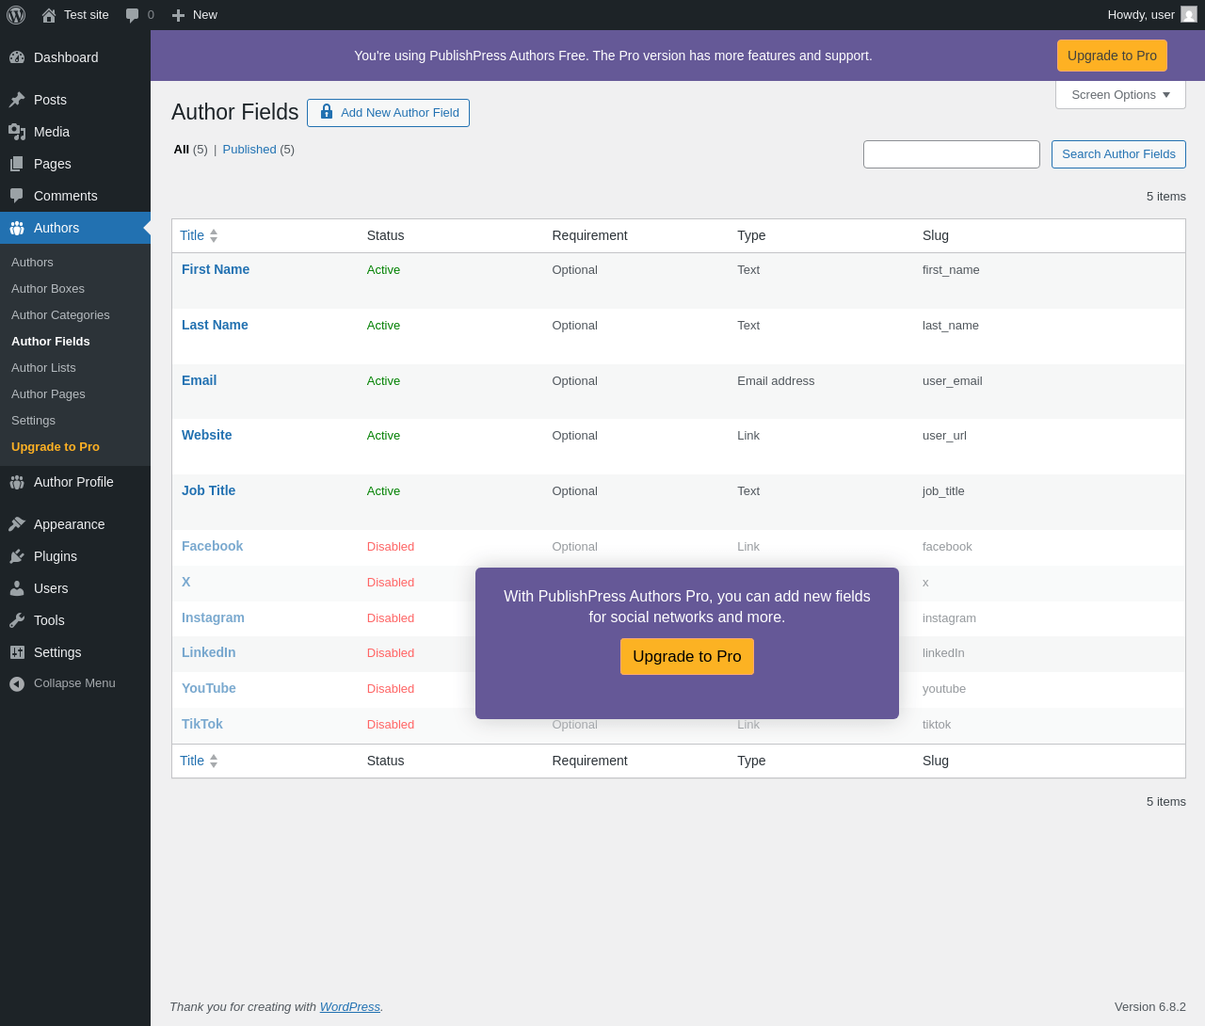The height and width of the screenshot is (1026, 1205).
Task: Click 'job_title' slug cell
Action: click(943, 491)
